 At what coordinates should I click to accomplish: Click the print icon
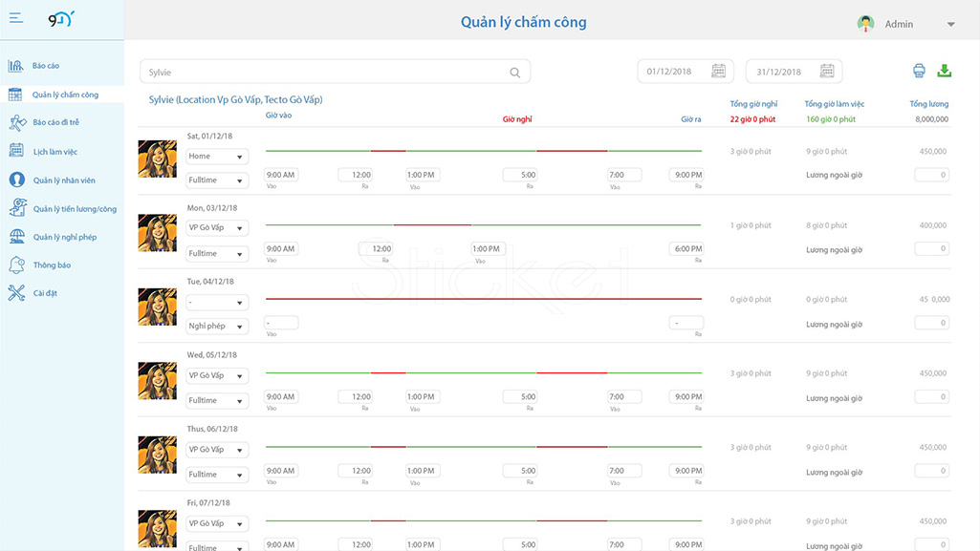[919, 71]
